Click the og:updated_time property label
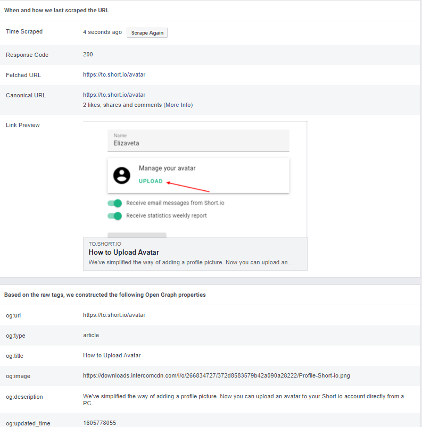 point(28,423)
